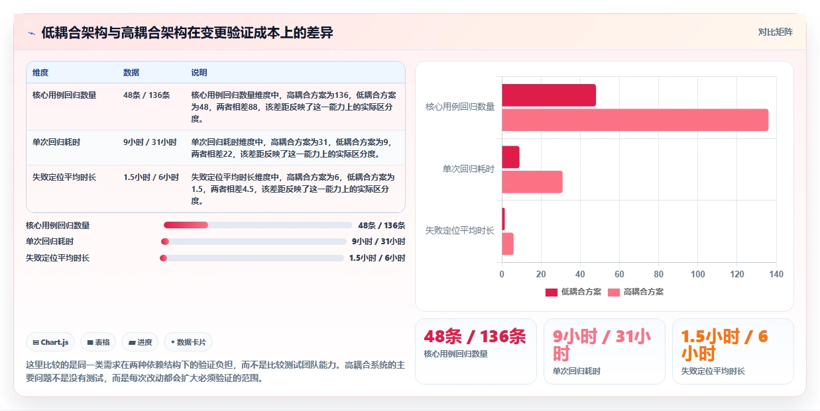Click the 9小时 / 31小时 value beside progress bar

coord(379,242)
